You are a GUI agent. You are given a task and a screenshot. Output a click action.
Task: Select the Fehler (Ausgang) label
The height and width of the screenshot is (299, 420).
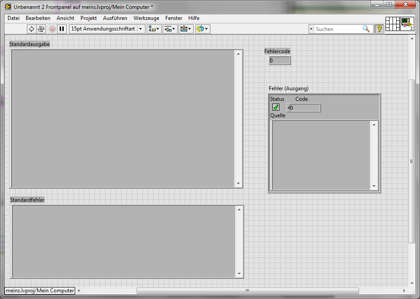coord(289,88)
